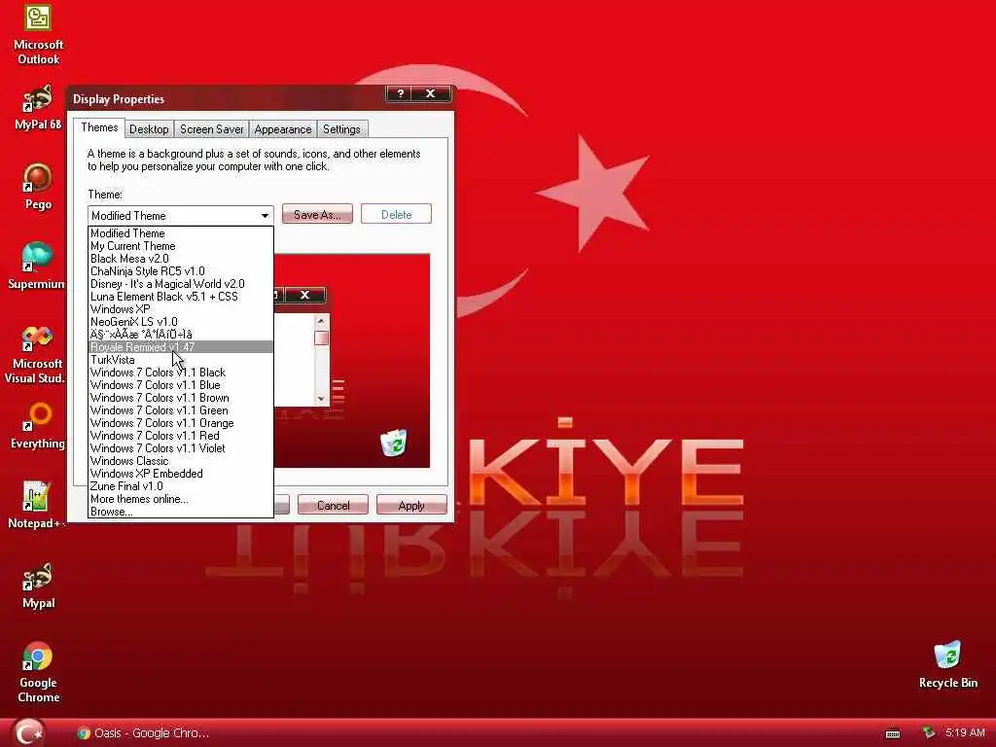The height and width of the screenshot is (747, 996).
Task: Click the Apply button
Action: click(x=411, y=505)
